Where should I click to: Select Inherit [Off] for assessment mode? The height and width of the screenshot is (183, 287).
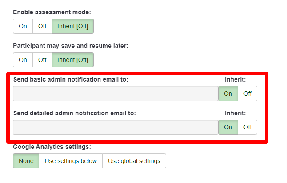[x=72, y=26]
